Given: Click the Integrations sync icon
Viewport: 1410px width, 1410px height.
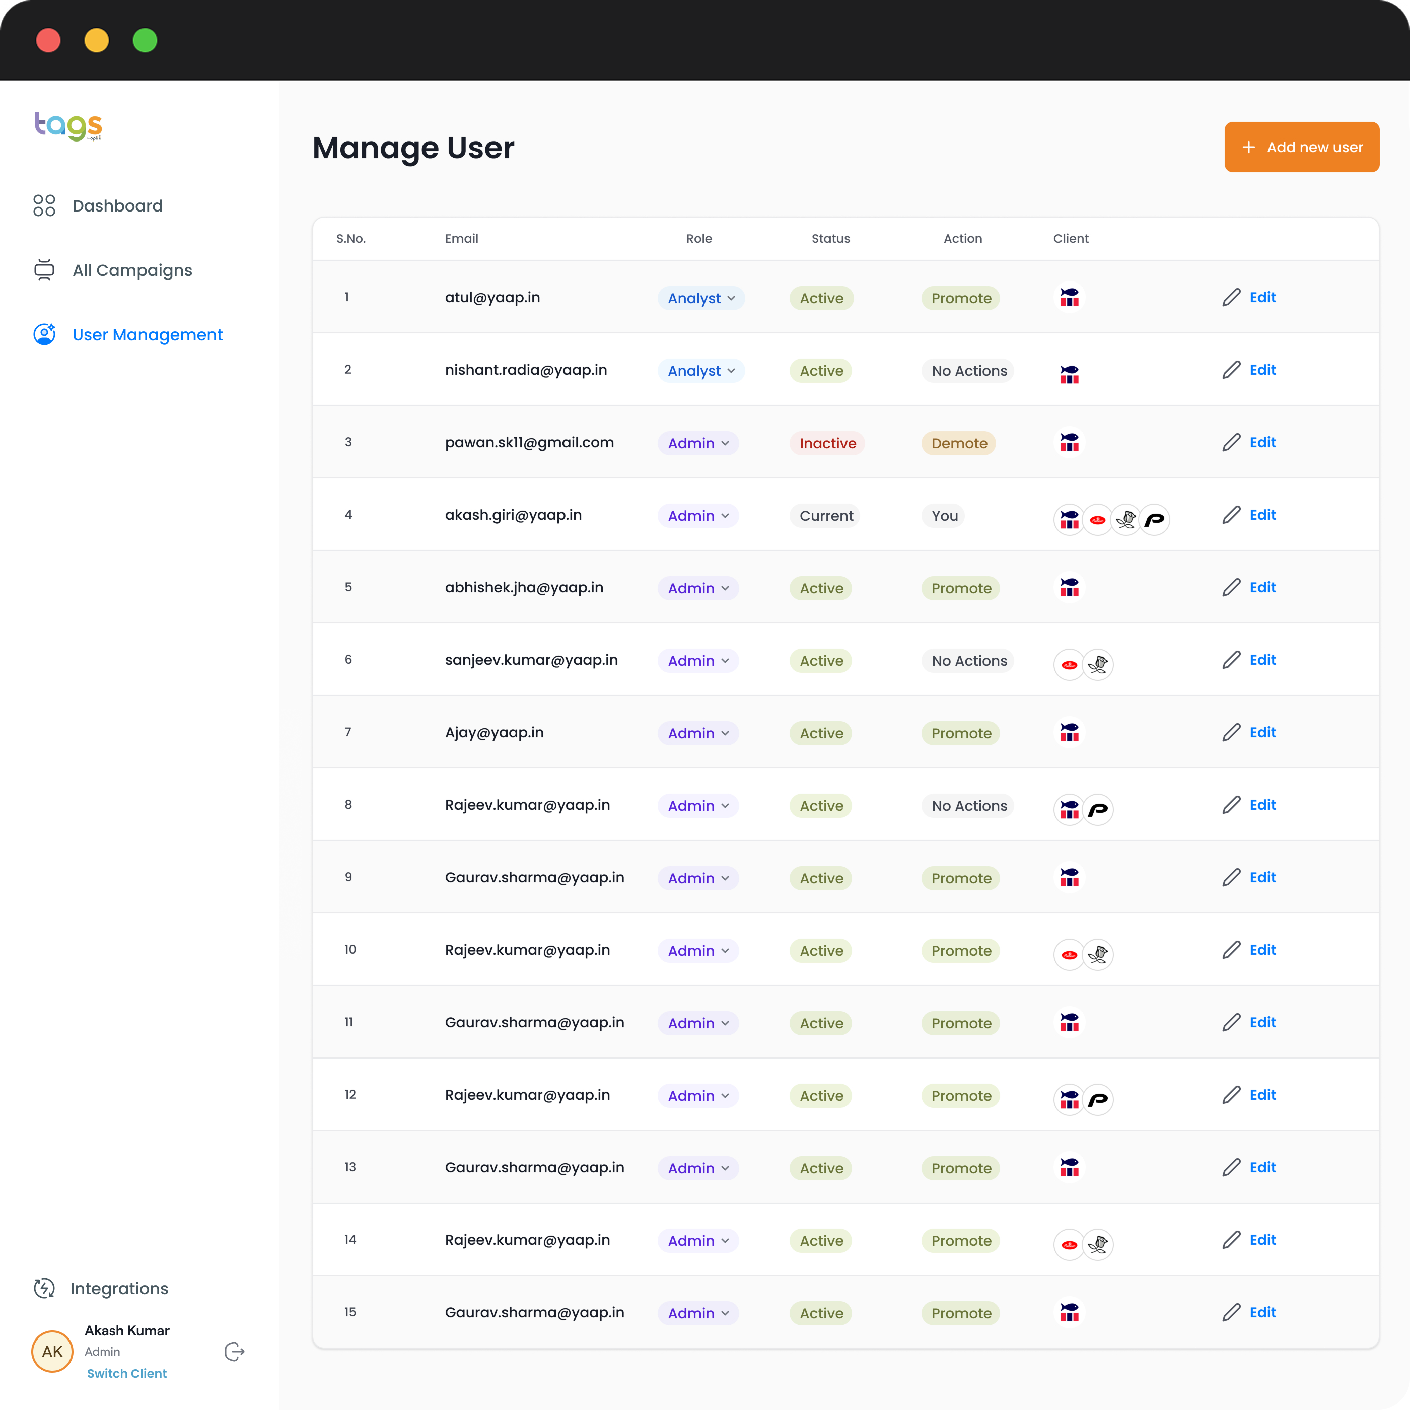Looking at the screenshot, I should pos(44,1288).
